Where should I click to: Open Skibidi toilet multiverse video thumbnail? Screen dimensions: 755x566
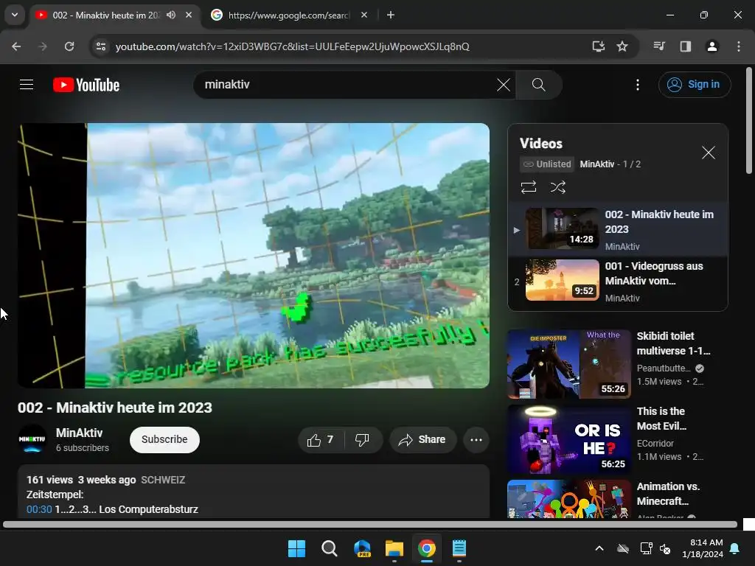click(x=568, y=364)
